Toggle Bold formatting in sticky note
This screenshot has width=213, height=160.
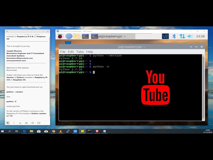point(8,123)
